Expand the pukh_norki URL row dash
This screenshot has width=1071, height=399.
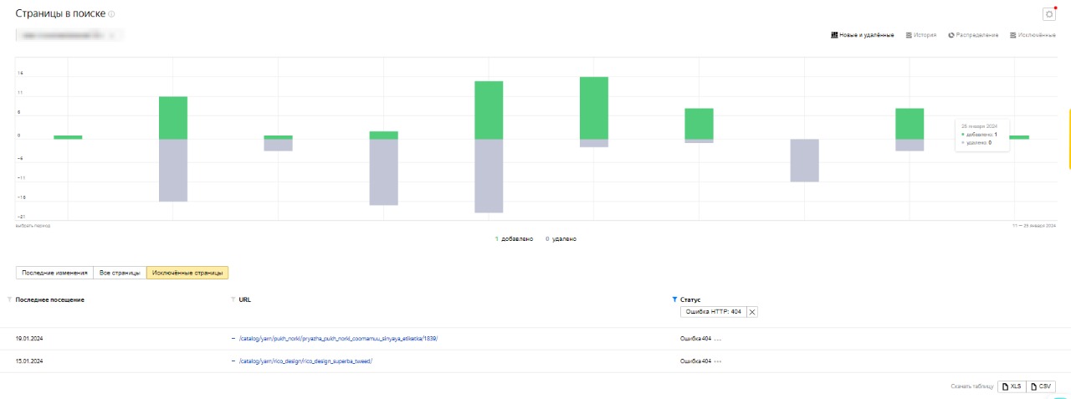(233, 339)
